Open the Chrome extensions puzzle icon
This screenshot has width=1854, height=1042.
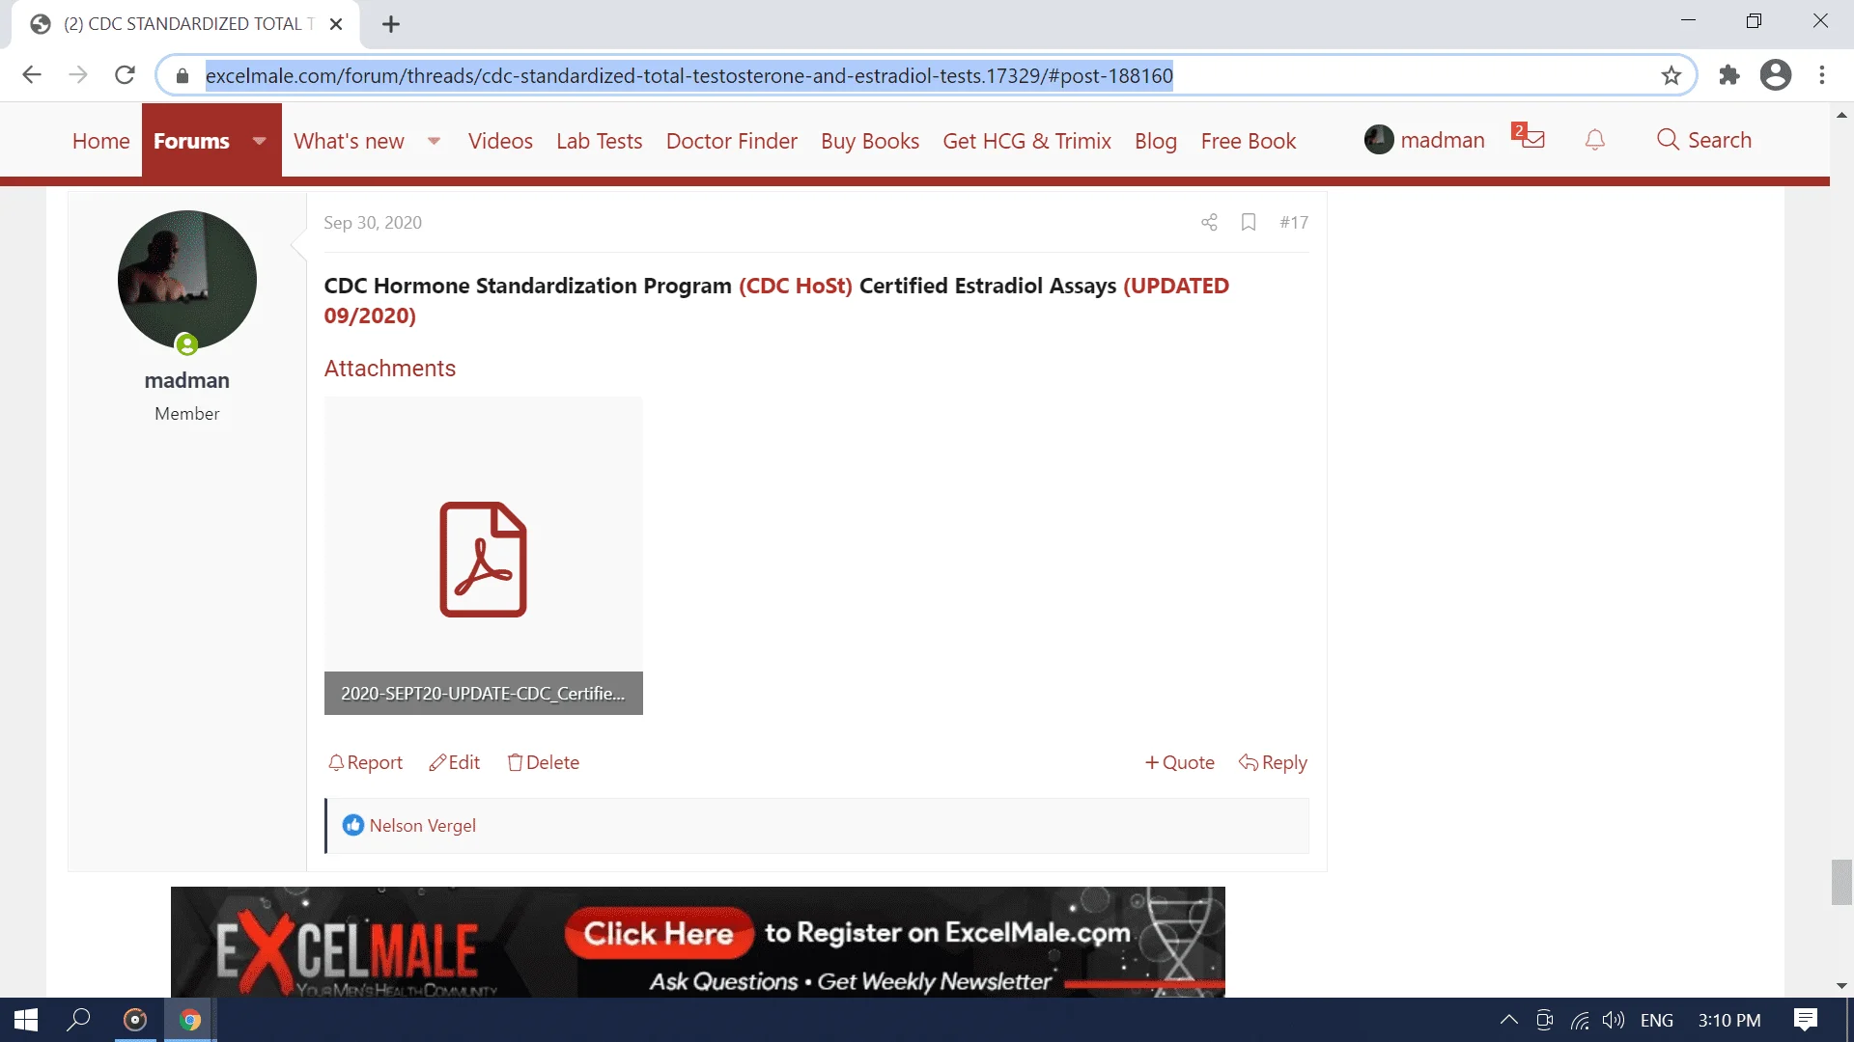(x=1729, y=75)
